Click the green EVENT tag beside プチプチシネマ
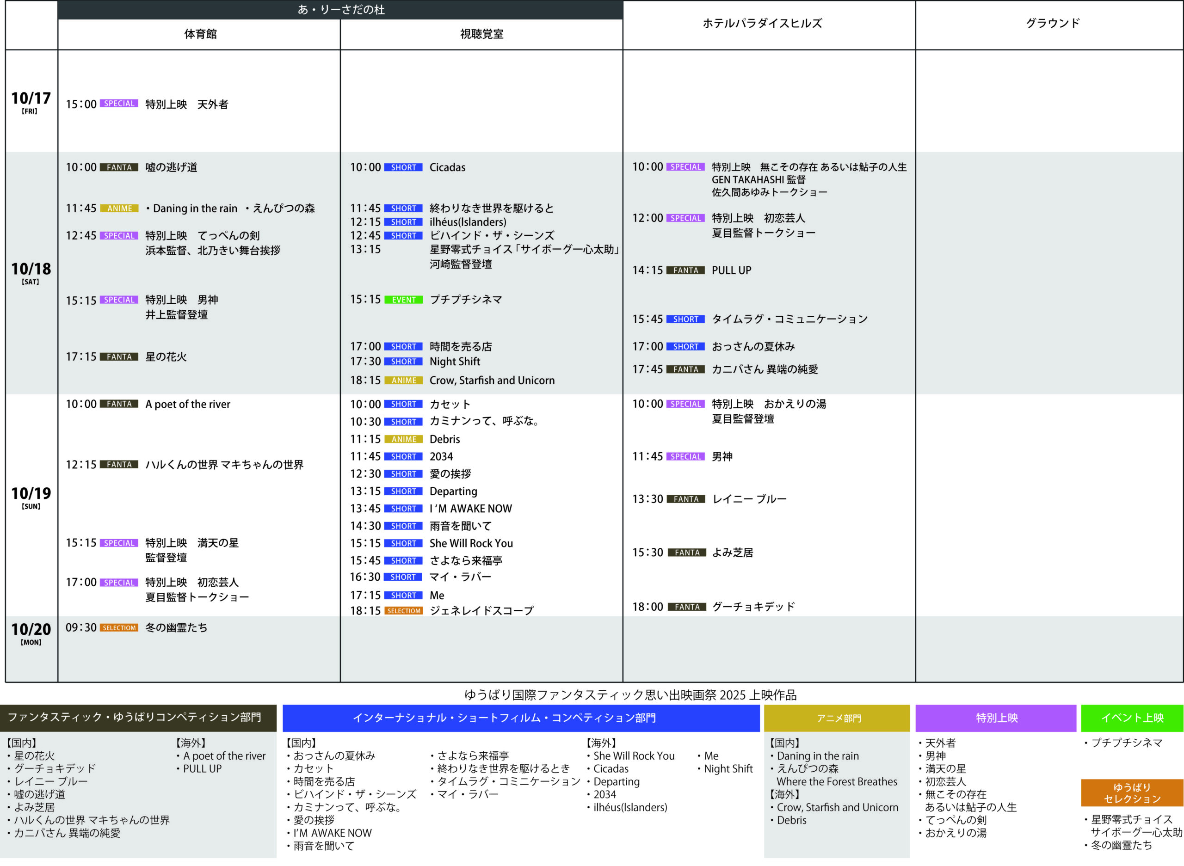1184x866 pixels. click(x=403, y=300)
